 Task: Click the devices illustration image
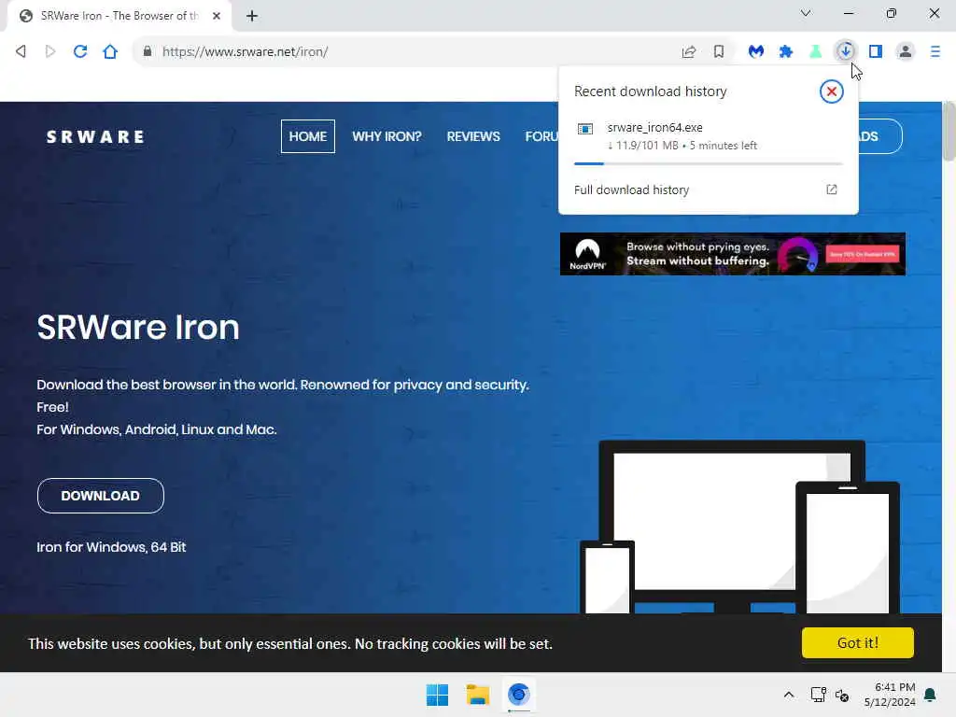(740, 527)
